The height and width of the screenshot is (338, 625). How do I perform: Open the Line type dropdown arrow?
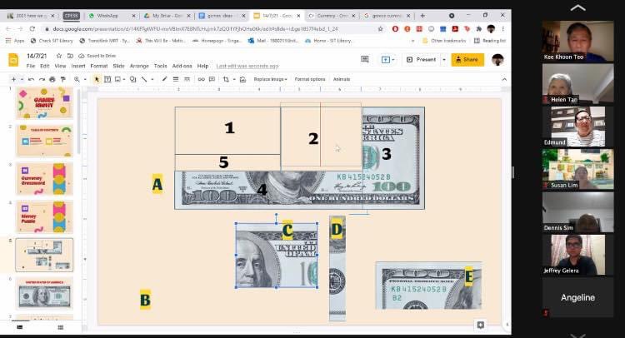(x=152, y=79)
